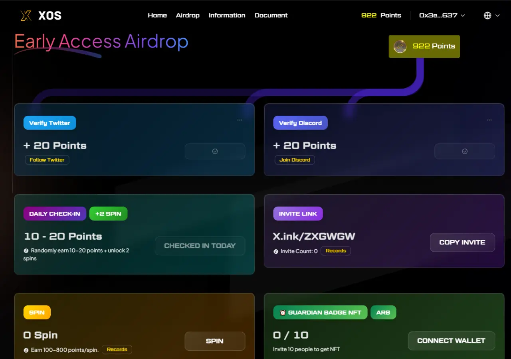Viewport: 511px width, 359px height.
Task: Click the checkmark button in the Discord card
Action: coord(465,151)
